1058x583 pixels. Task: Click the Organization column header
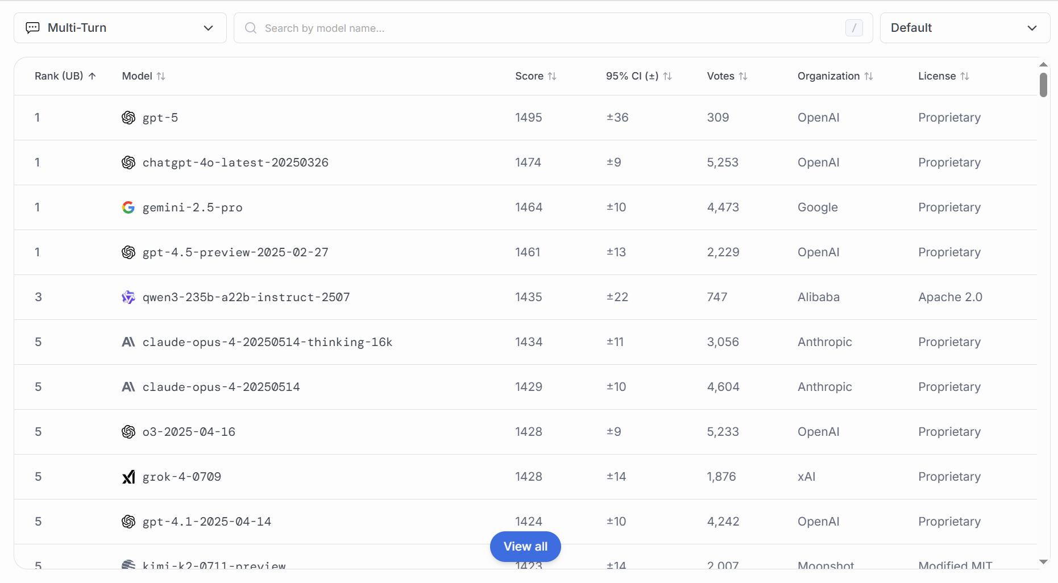click(835, 76)
